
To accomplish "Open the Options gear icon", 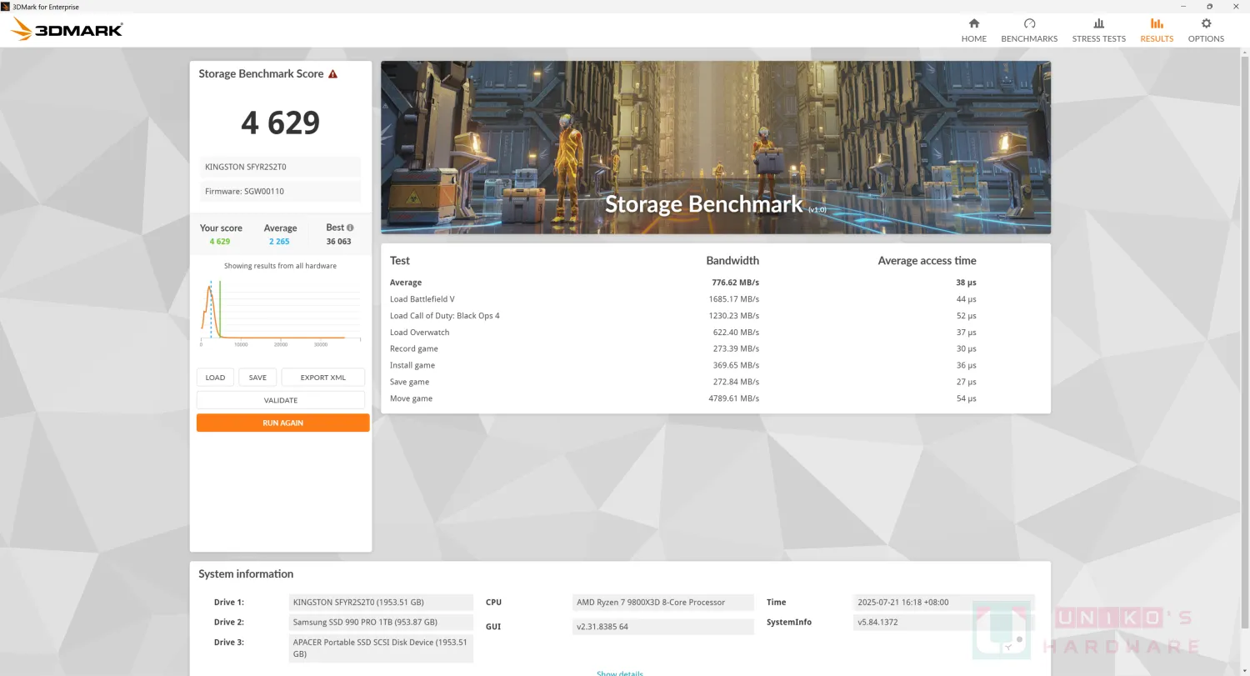I will pyautogui.click(x=1206, y=23).
